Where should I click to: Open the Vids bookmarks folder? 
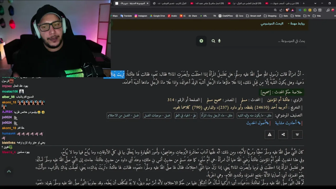pyautogui.click(x=317, y=16)
